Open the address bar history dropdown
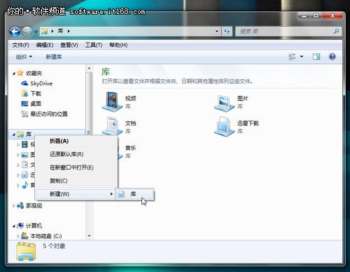This screenshot has height=272, width=350. (217, 31)
